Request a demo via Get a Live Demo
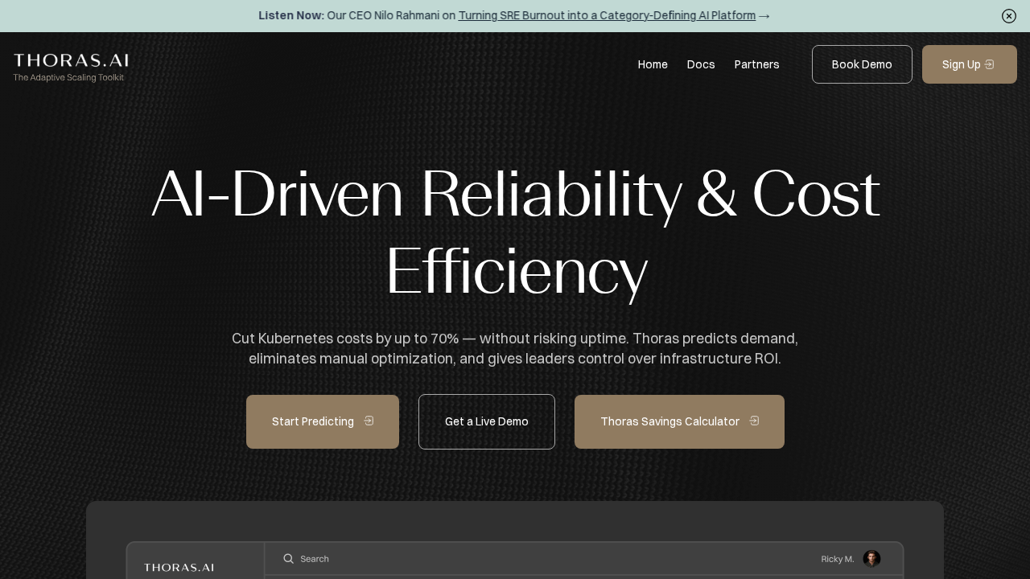 [487, 421]
